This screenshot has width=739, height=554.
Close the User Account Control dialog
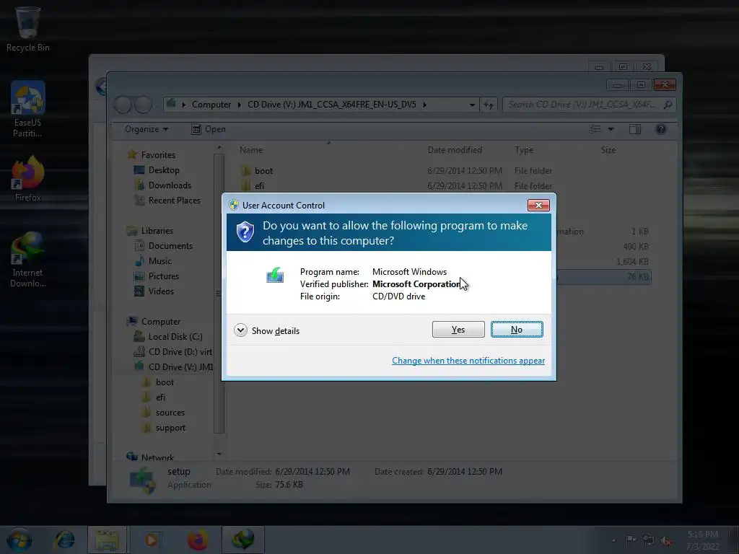click(x=538, y=205)
